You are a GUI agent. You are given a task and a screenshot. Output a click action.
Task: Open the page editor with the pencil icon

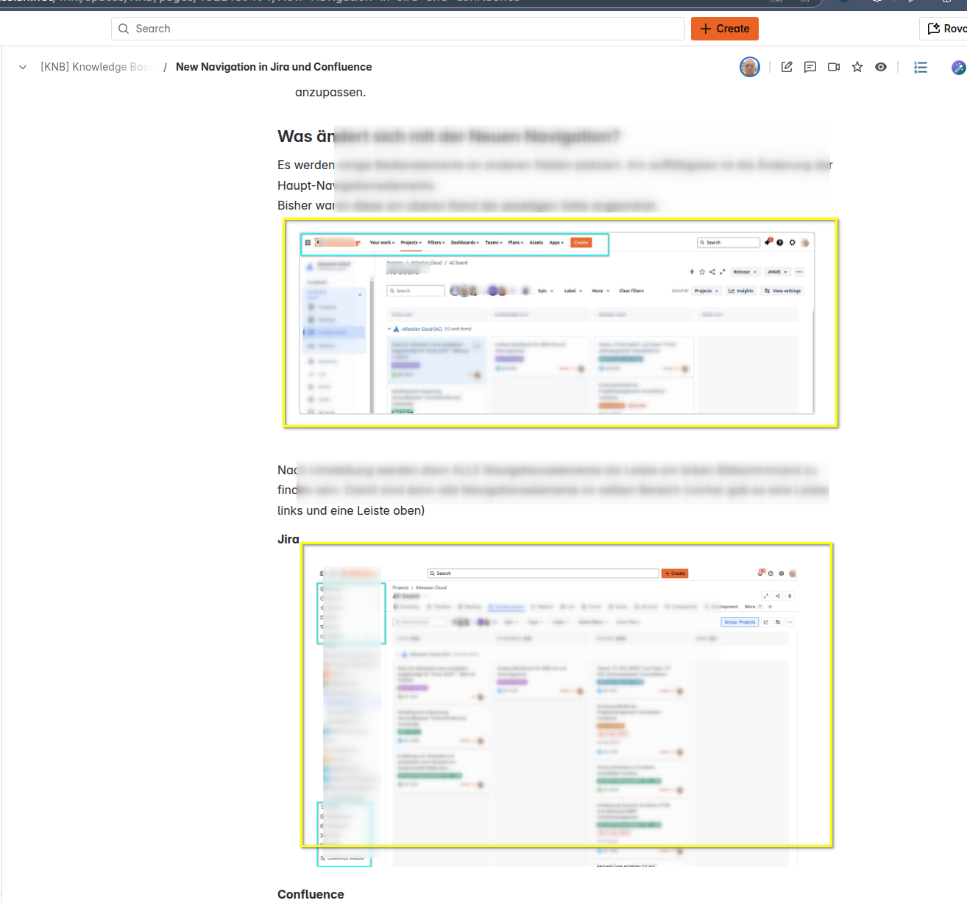787,67
